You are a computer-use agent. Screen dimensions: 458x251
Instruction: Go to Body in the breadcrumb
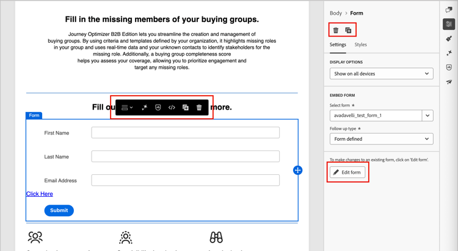[x=336, y=13]
